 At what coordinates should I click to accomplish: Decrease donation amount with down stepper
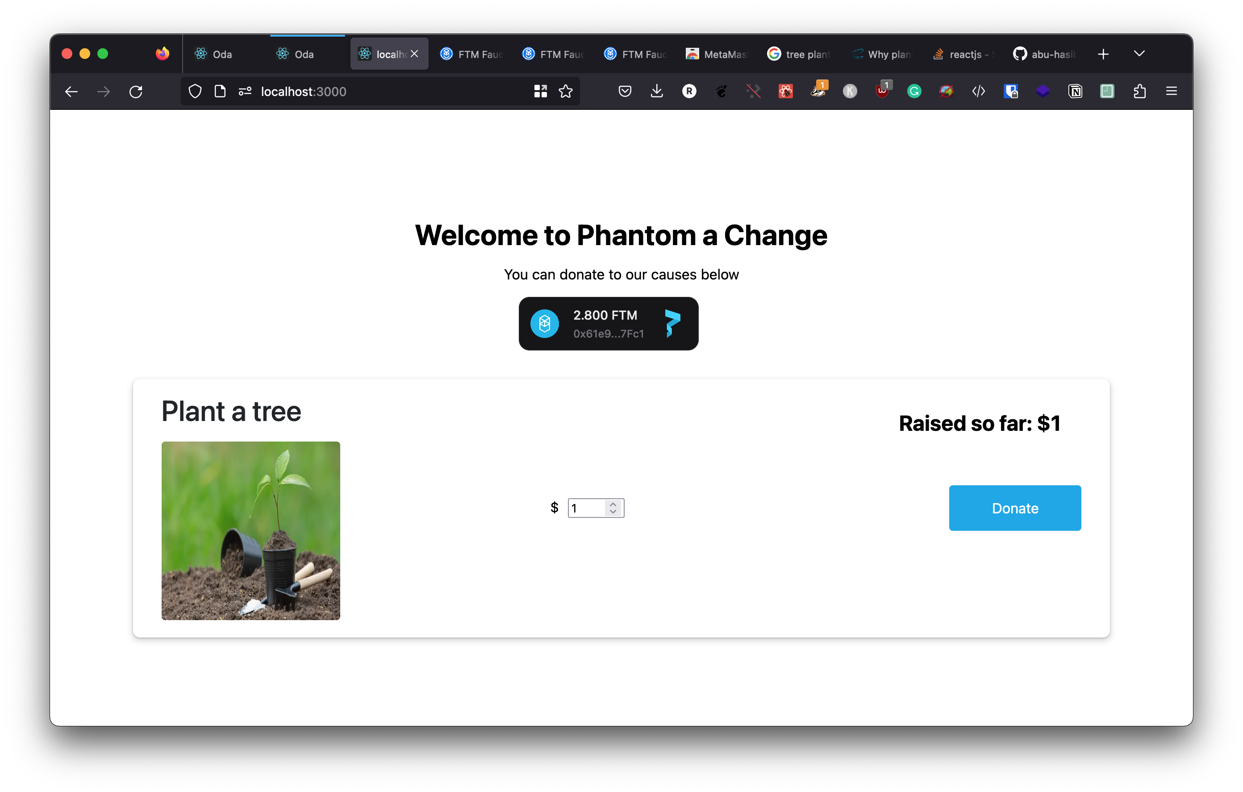click(x=613, y=512)
